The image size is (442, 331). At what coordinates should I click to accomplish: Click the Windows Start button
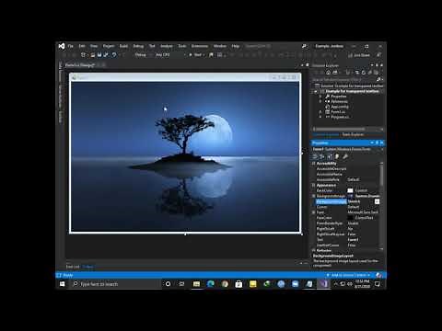[62, 284]
